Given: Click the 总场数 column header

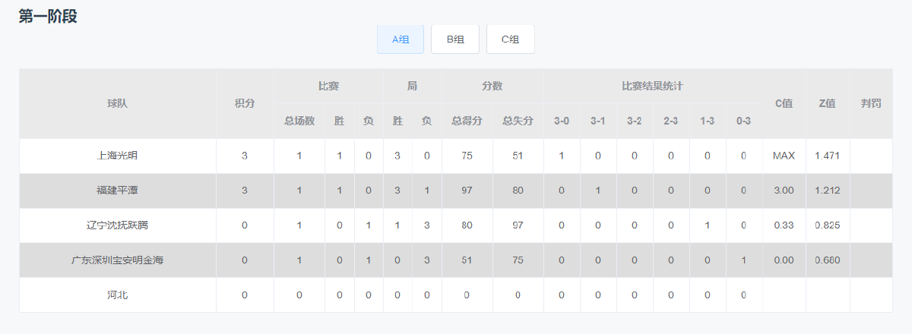Looking at the screenshot, I should [x=299, y=121].
